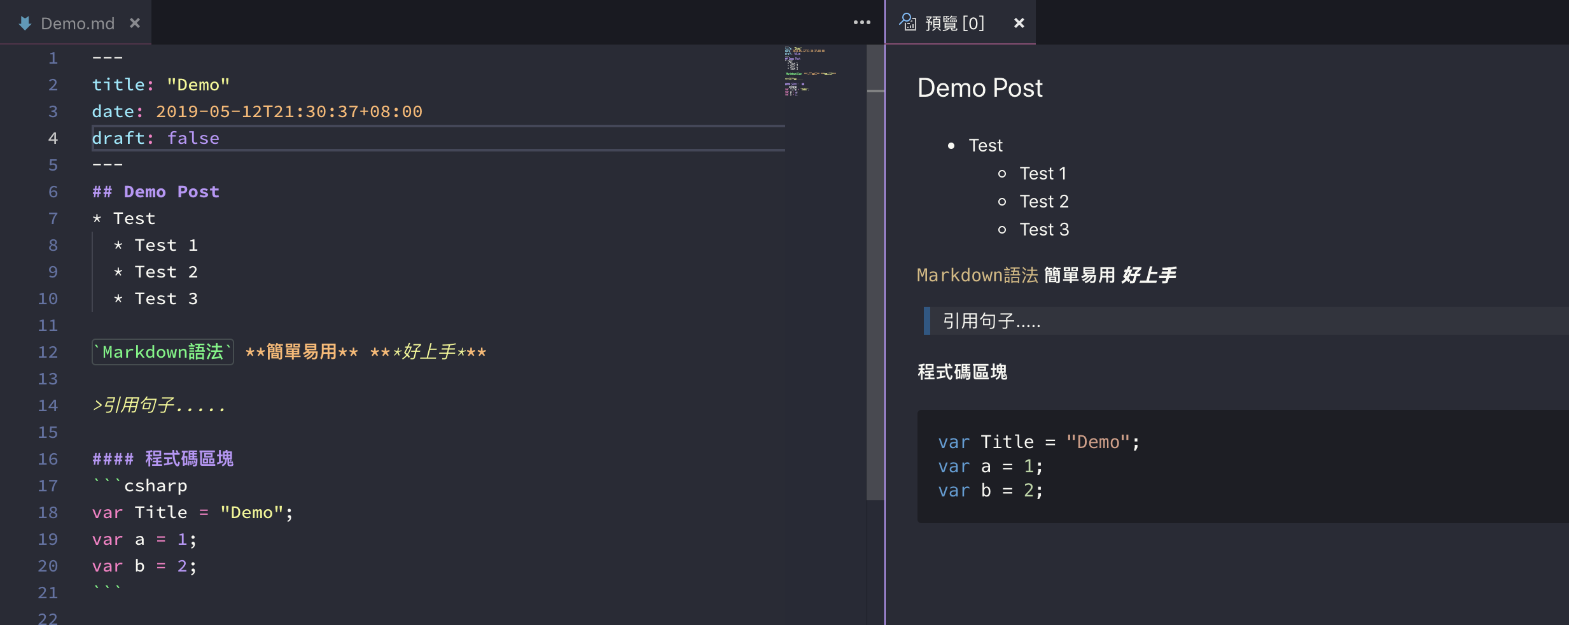This screenshot has height=625, width=1569.
Task: Click line number 11 in the gutter
Action: pos(48,325)
